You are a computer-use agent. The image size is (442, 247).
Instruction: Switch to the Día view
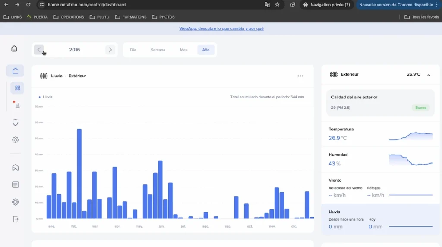point(133,50)
